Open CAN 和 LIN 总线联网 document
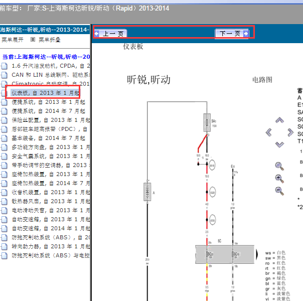The height and width of the screenshot is (301, 303). (51, 75)
